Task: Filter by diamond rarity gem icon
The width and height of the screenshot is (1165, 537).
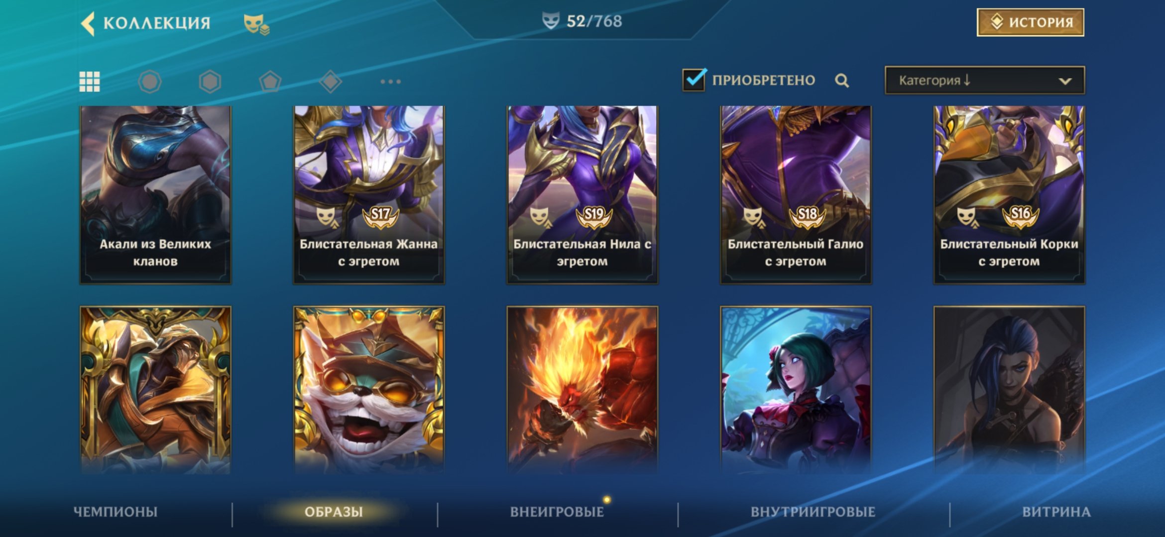Action: (331, 82)
